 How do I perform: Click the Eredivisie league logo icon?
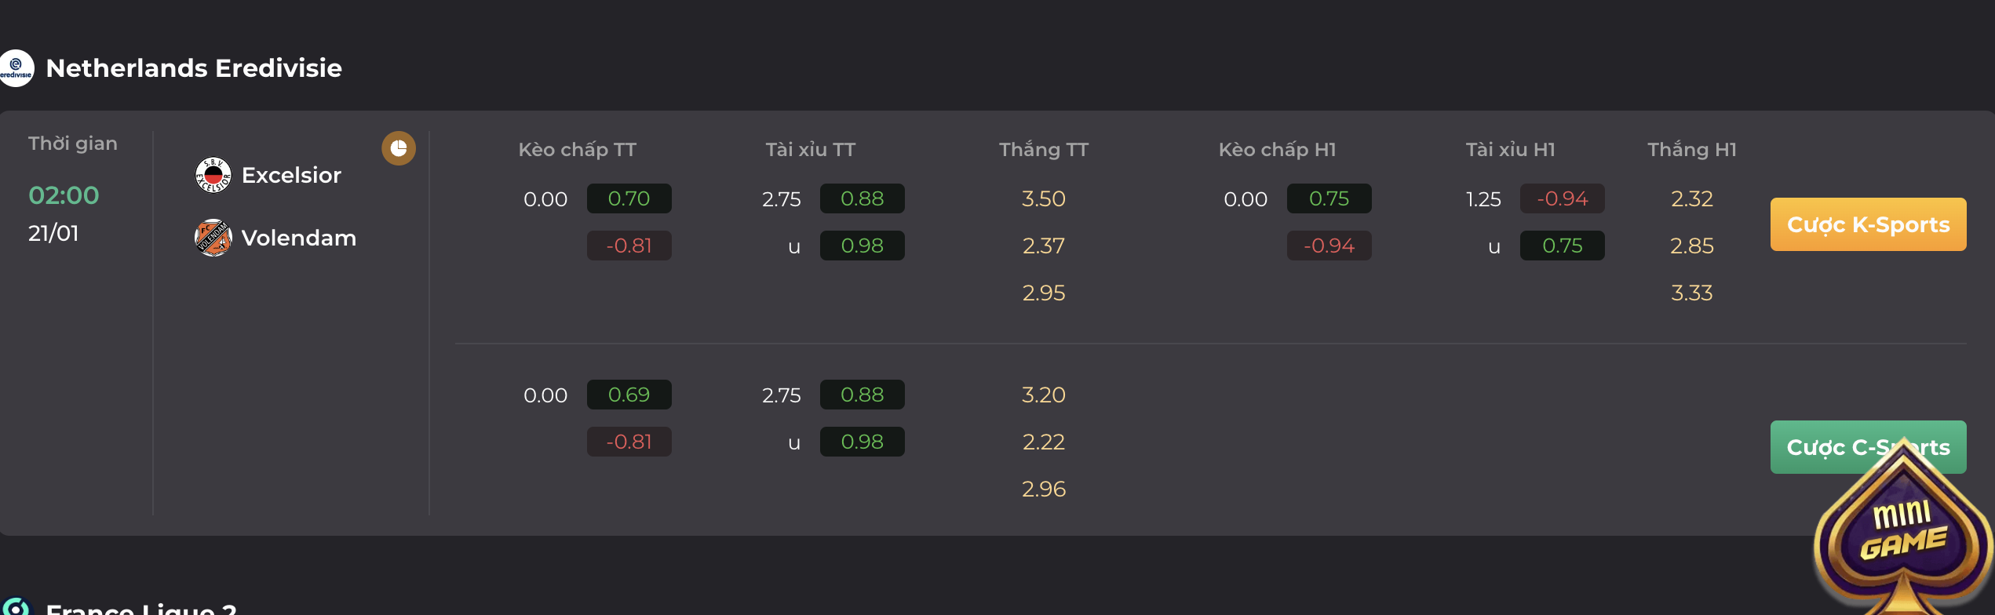pos(16,68)
